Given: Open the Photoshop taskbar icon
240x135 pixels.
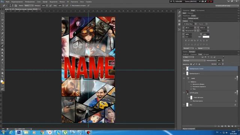Looking at the screenshot, I should [19, 132].
